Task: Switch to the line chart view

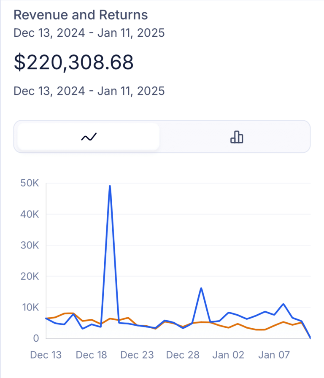Action: tap(89, 137)
